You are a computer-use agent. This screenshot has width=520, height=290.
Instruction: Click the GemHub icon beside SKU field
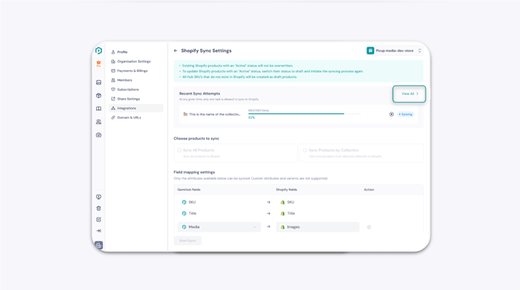click(184, 202)
